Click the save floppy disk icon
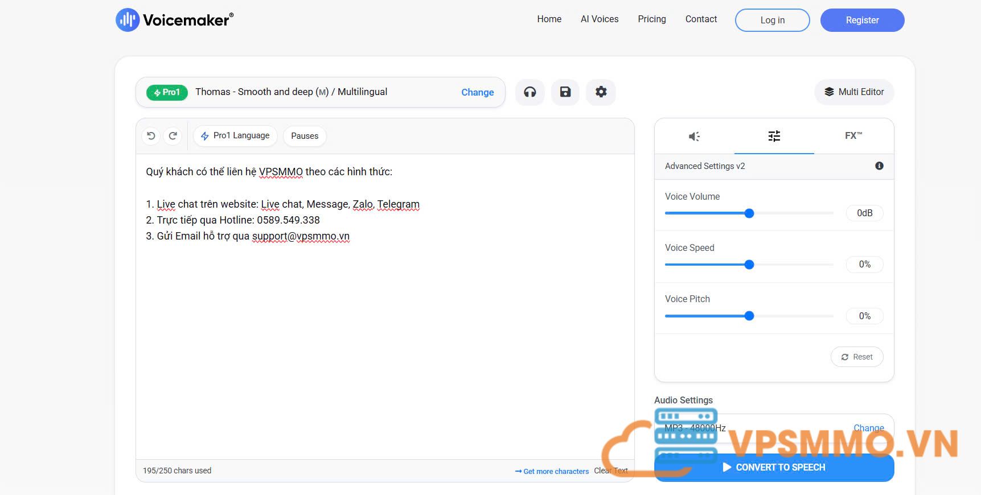Viewport: 981px width, 495px height. coord(565,92)
